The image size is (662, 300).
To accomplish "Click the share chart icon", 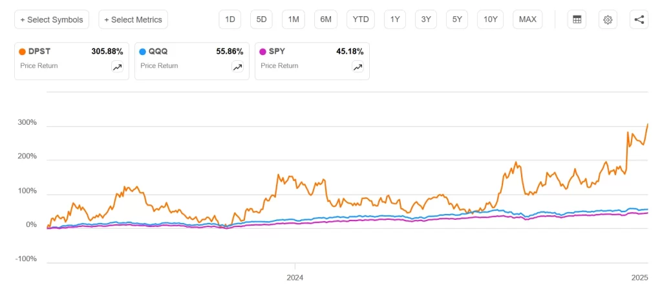I will (639, 19).
